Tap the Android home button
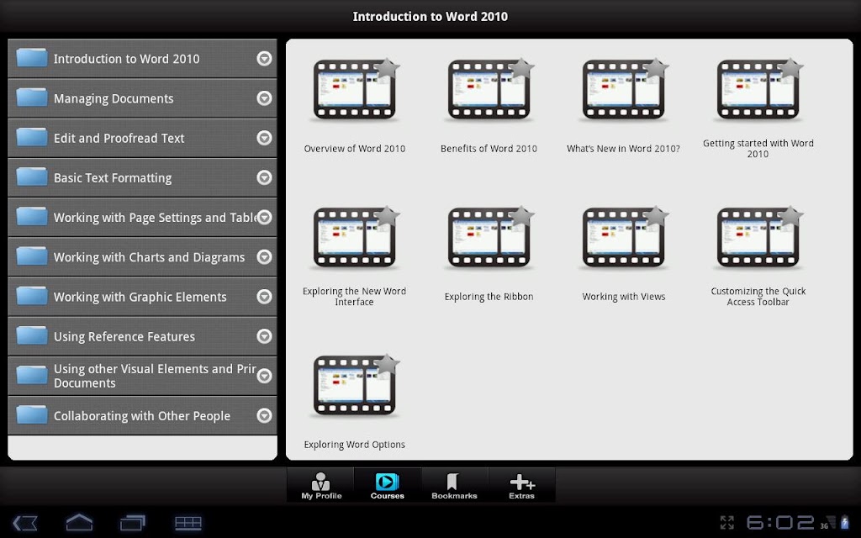Viewport: 861px width, 538px height. coord(79,522)
